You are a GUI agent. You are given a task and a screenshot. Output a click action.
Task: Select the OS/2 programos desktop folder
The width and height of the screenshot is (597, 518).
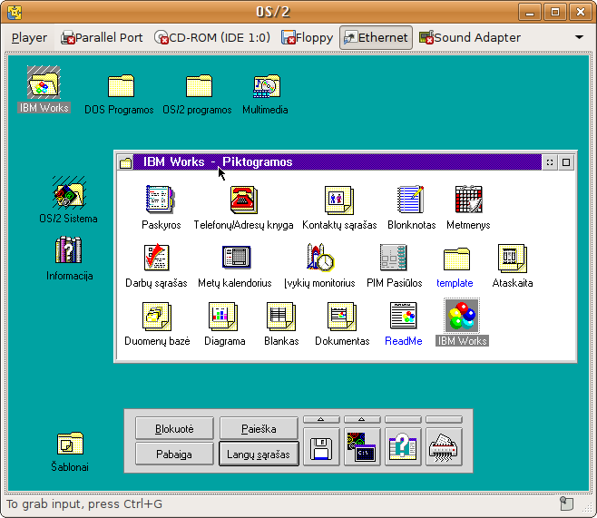(x=199, y=86)
